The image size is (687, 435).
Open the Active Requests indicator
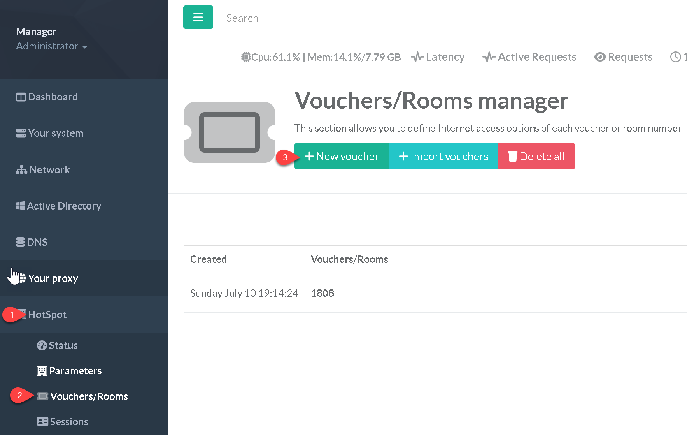coord(529,57)
